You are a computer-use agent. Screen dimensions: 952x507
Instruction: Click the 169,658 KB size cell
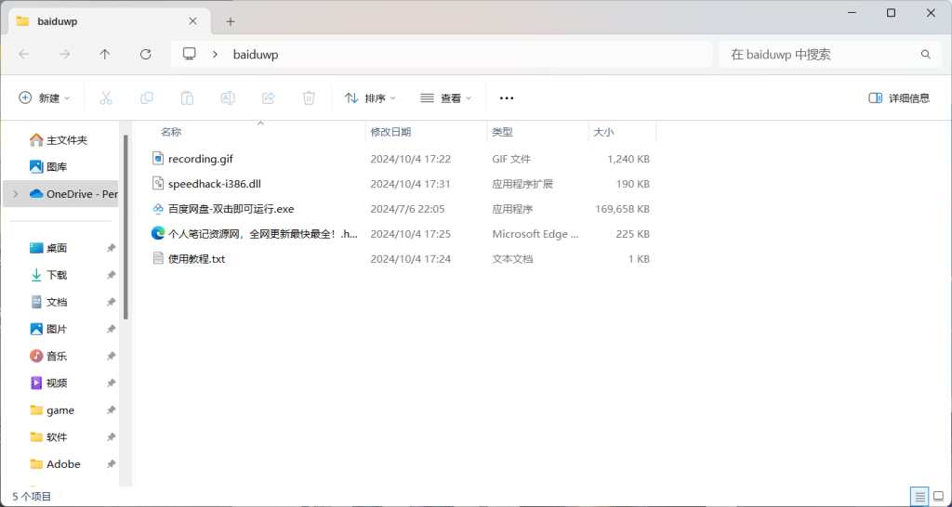[x=622, y=209]
